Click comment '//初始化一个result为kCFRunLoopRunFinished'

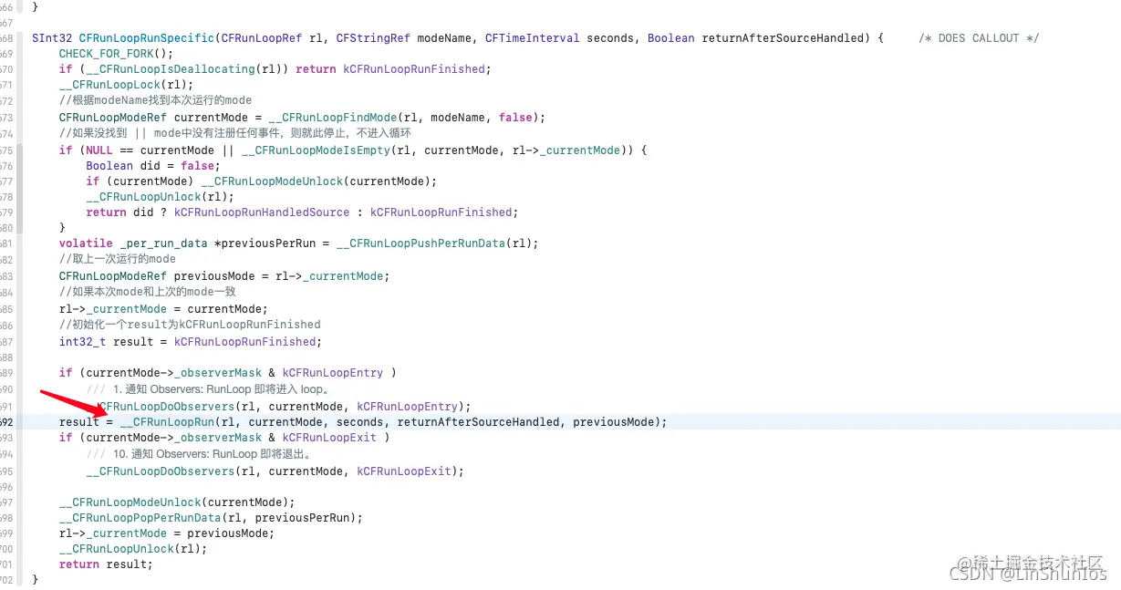[190, 325]
